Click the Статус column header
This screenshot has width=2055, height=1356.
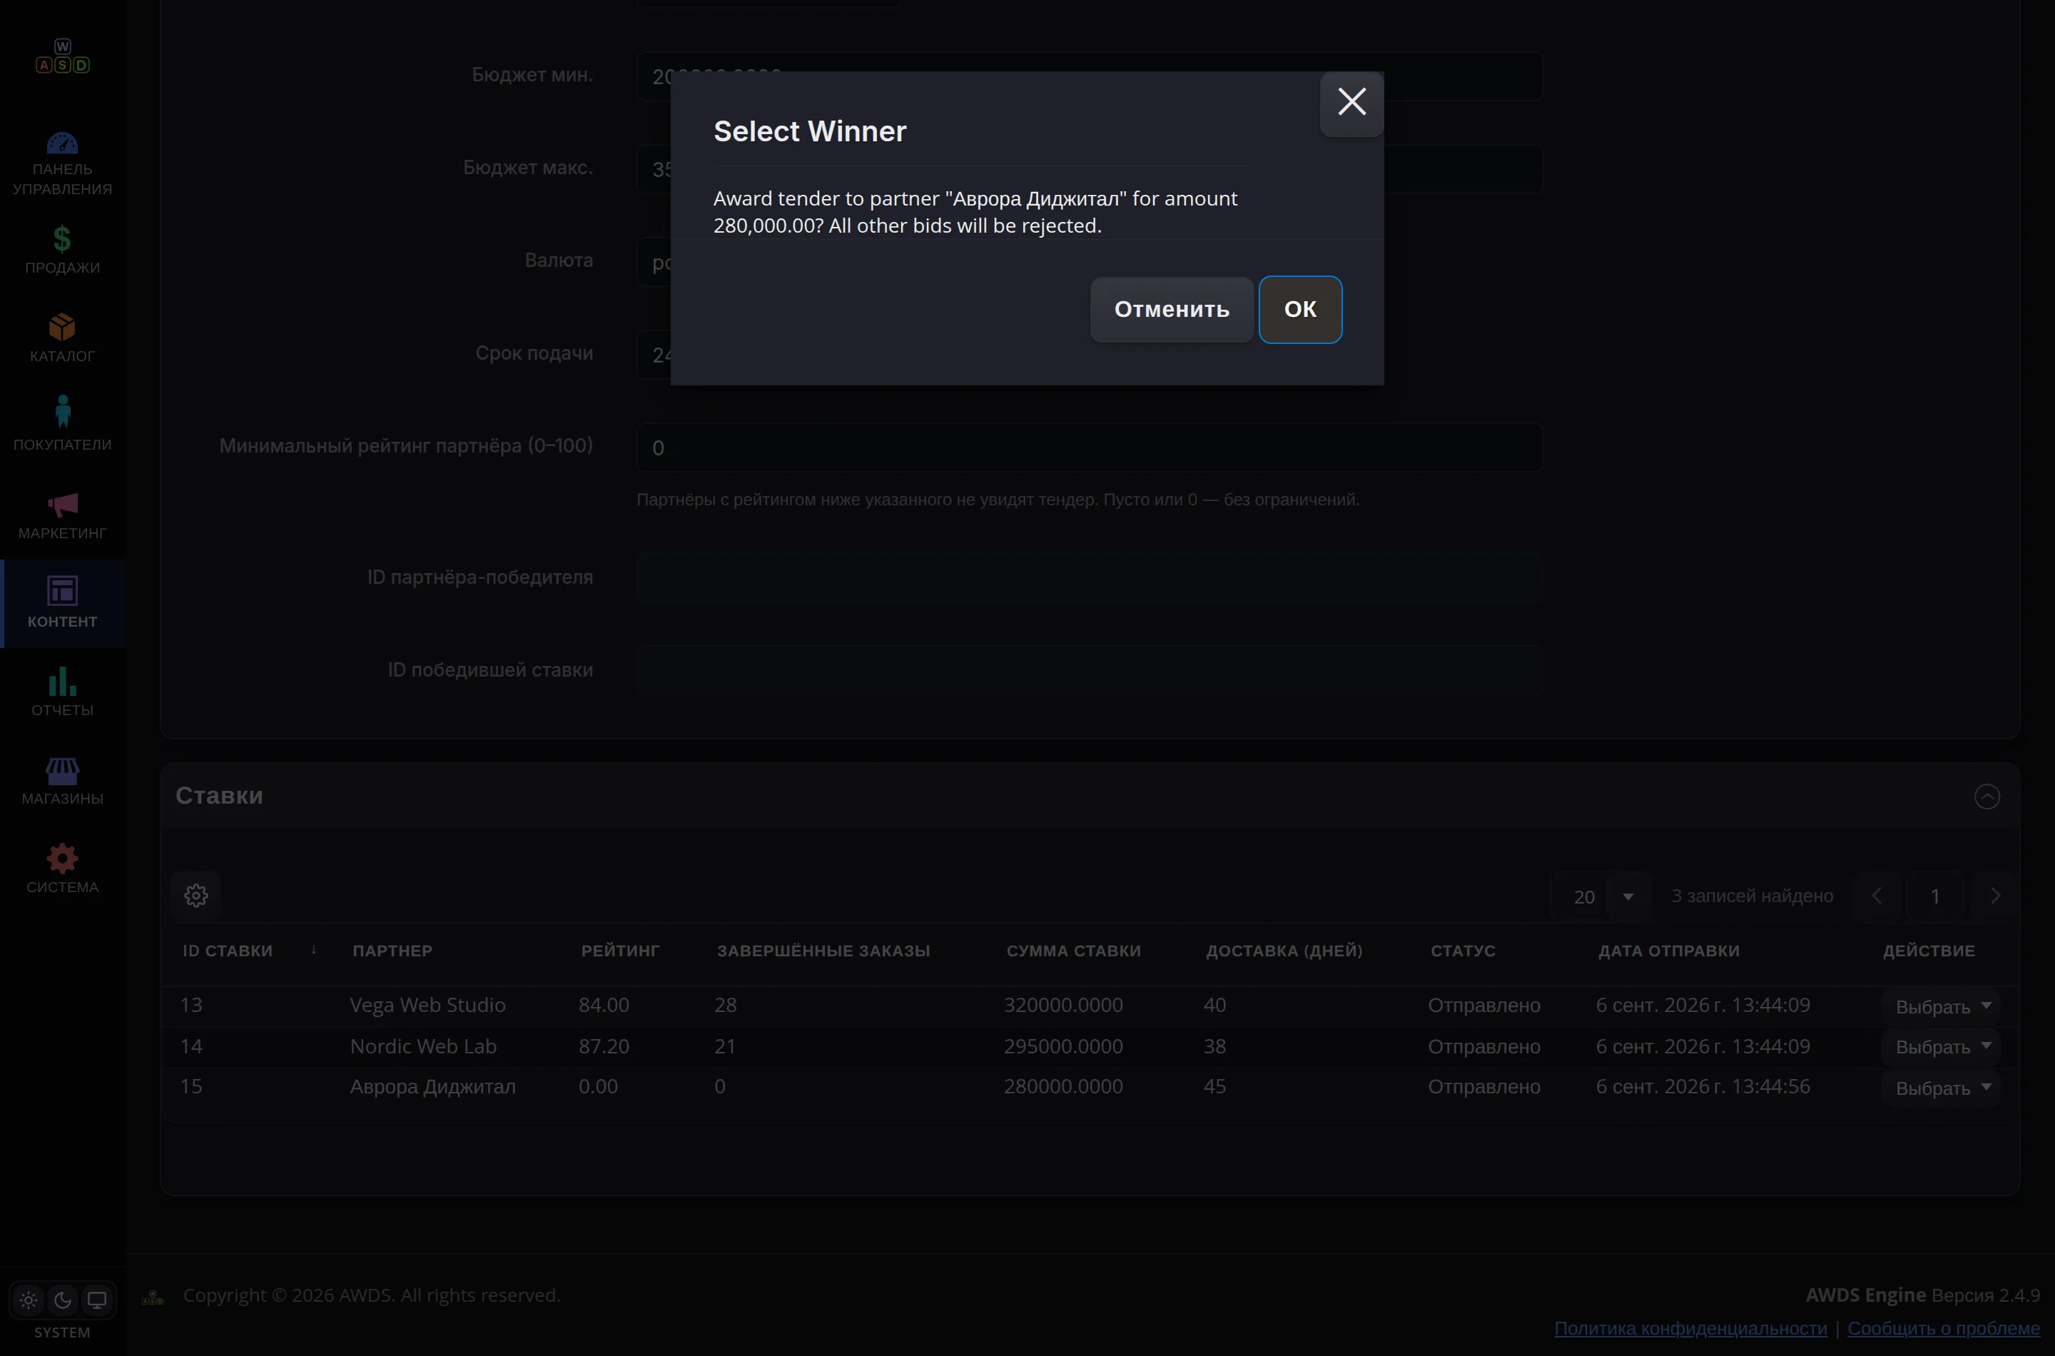[x=1462, y=951]
